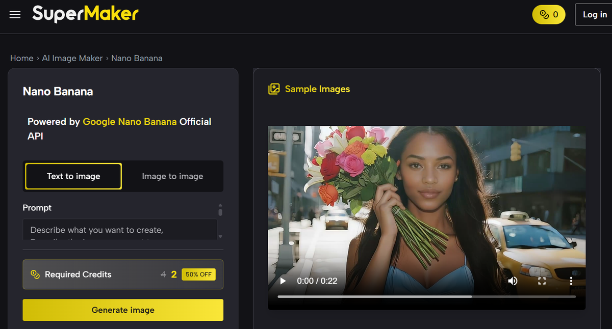Click the Sample Images gallery icon
The image size is (612, 329).
tap(274, 89)
